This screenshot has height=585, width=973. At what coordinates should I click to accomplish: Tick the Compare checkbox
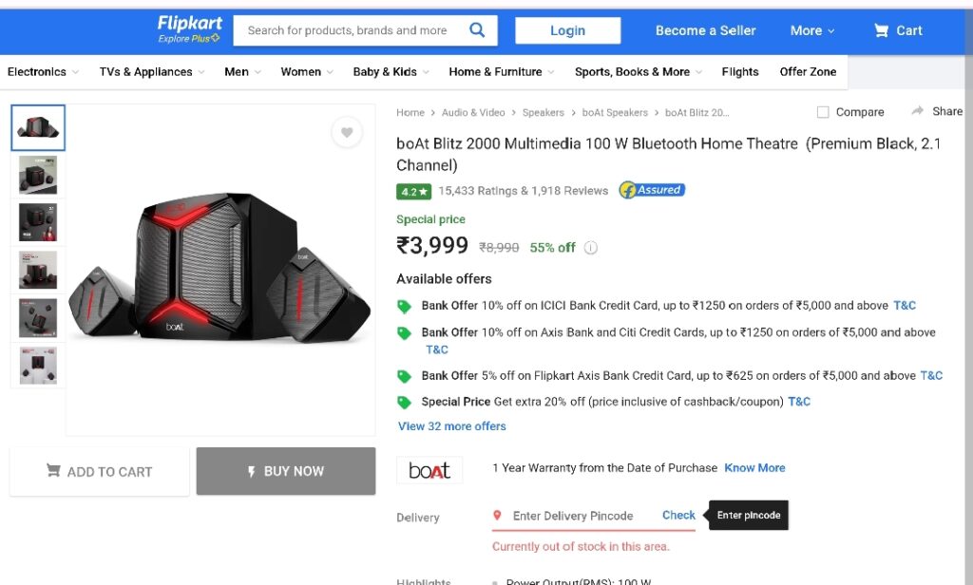click(823, 112)
